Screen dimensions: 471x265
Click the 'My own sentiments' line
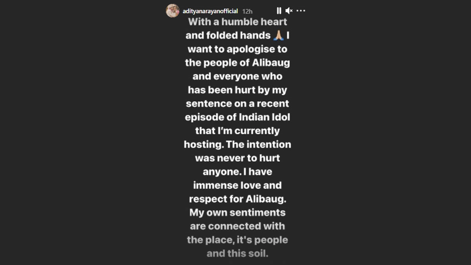click(237, 212)
